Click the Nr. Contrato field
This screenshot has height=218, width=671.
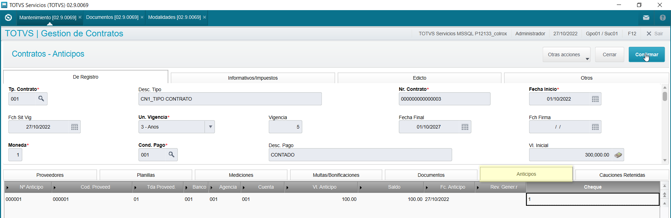click(445, 99)
